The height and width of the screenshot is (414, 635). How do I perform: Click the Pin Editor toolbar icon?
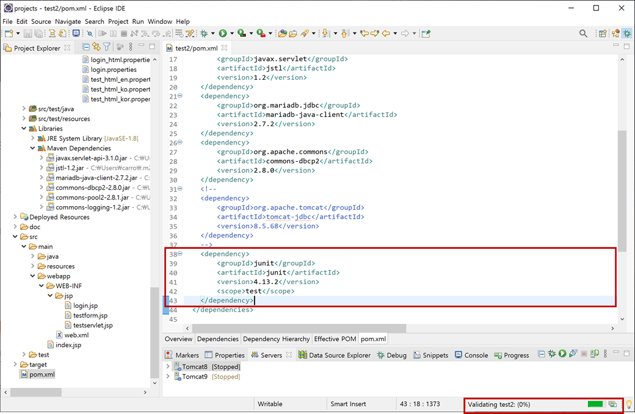click(426, 34)
